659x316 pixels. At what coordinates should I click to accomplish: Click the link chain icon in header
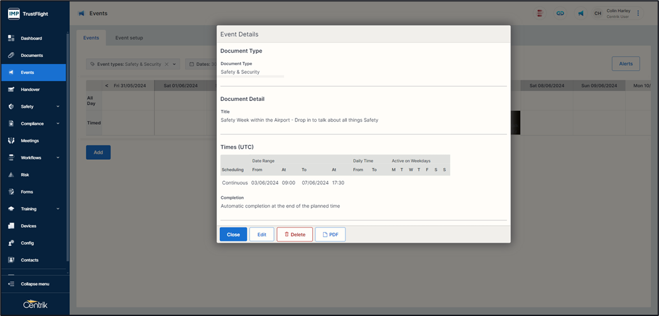pos(560,13)
